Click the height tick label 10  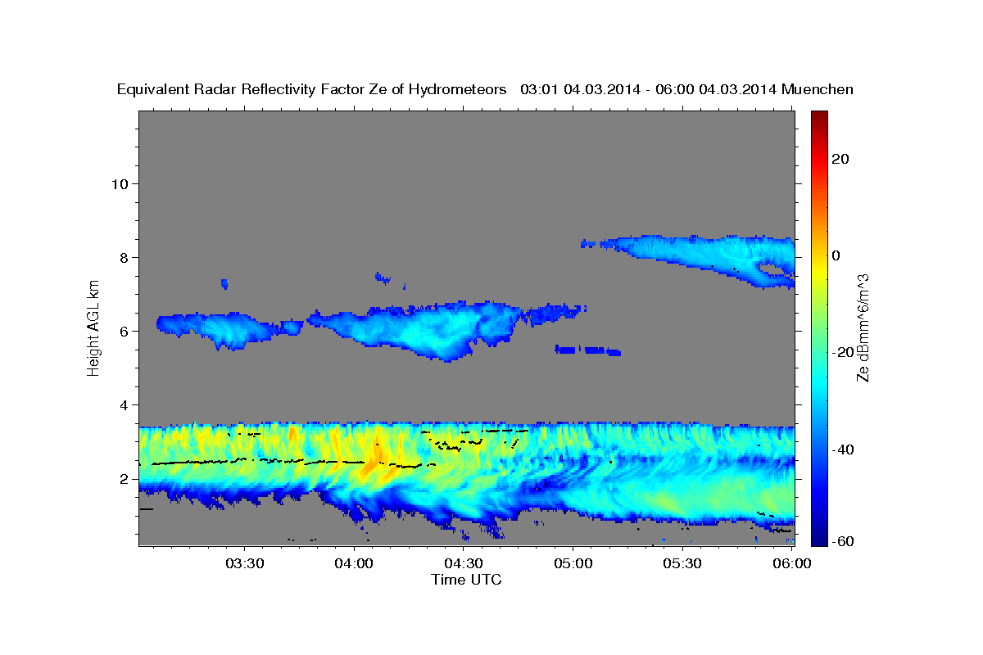click(x=119, y=183)
